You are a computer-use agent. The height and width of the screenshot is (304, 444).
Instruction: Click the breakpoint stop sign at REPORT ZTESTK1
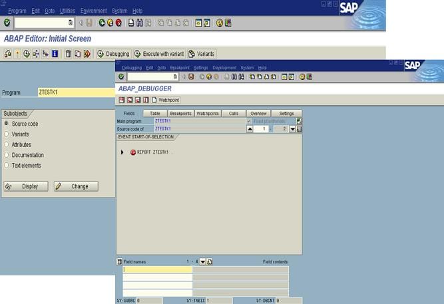(x=133, y=152)
